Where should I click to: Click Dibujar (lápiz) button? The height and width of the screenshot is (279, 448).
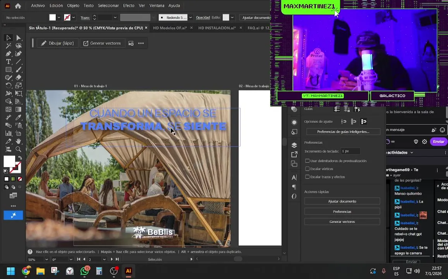(x=57, y=43)
